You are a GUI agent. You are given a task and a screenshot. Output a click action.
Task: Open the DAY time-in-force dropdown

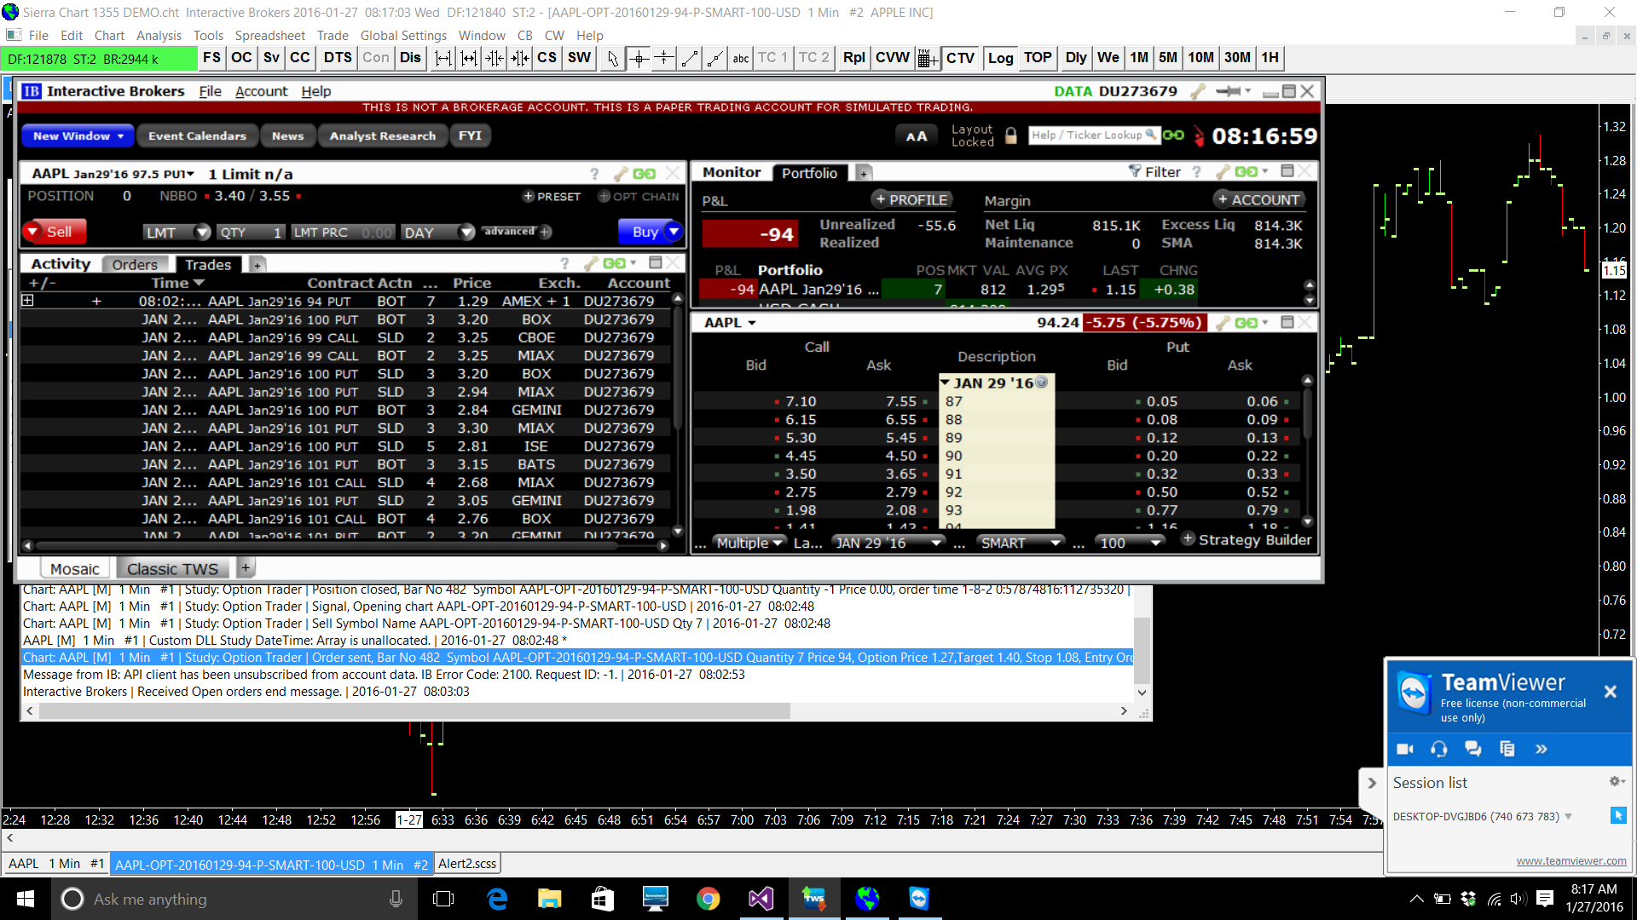[x=466, y=232]
